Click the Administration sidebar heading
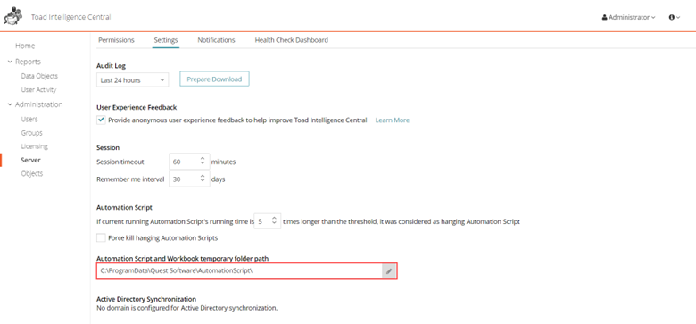 38,104
